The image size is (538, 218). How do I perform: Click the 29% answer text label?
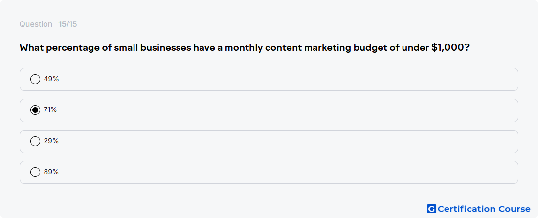point(51,141)
